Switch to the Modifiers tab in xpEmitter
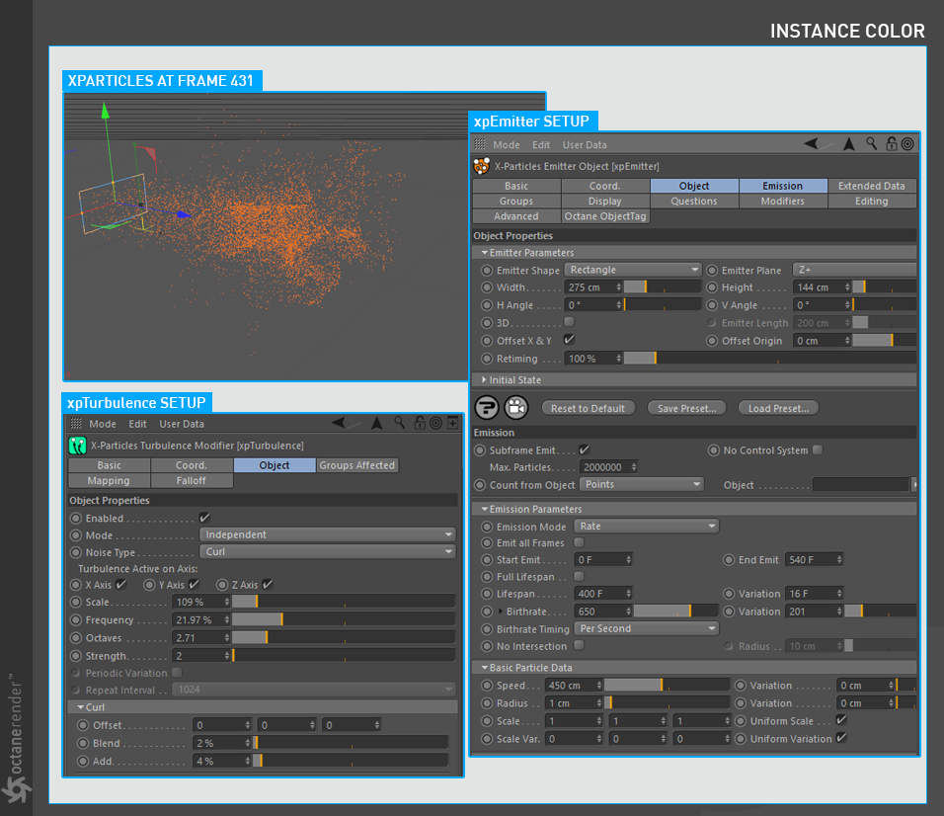The width and height of the screenshot is (944, 816). pyautogui.click(x=782, y=201)
